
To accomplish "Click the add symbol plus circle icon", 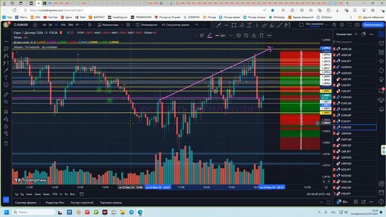I will point(35,25).
